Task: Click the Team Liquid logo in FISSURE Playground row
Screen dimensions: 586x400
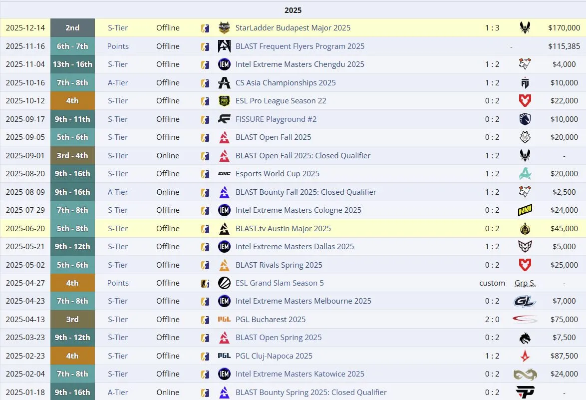Action: 525,119
